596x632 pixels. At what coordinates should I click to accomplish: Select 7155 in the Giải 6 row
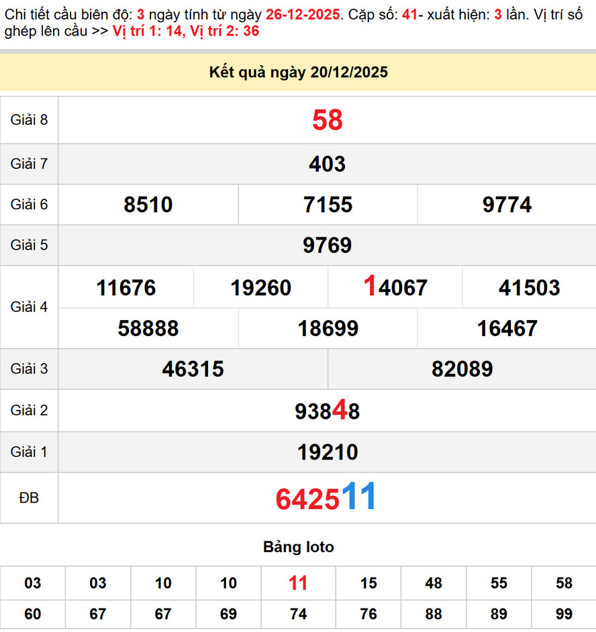point(327,205)
